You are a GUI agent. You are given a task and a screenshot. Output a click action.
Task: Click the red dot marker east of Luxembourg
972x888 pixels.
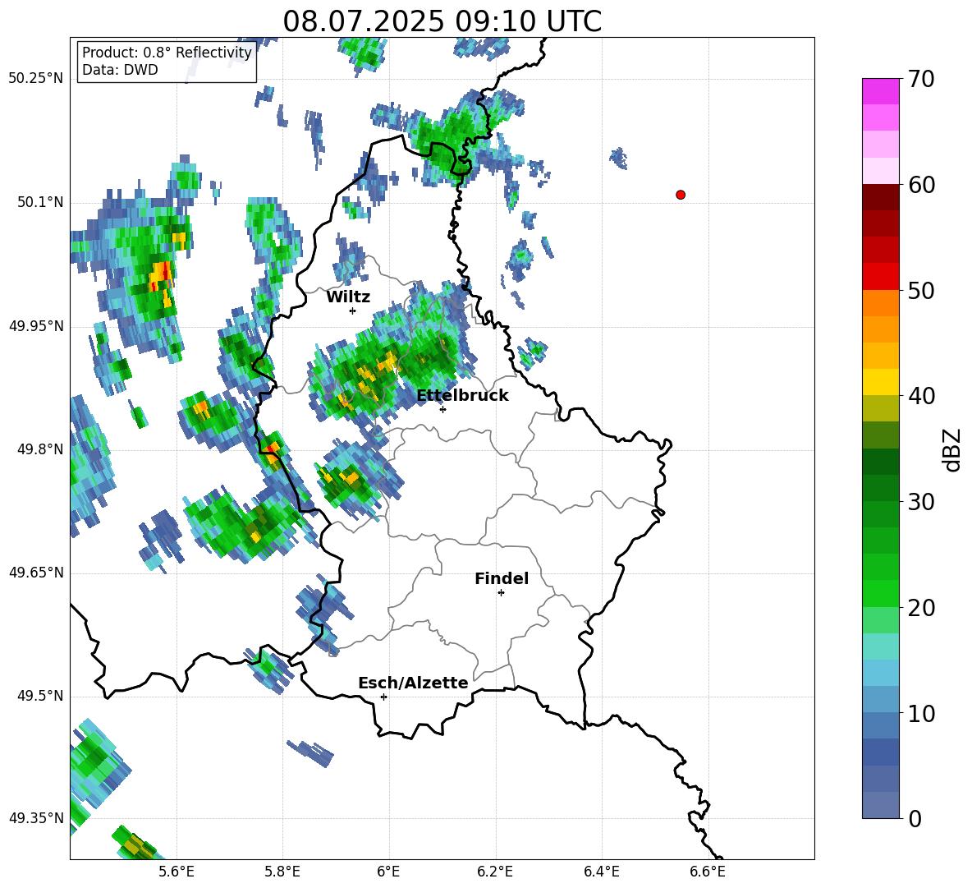click(x=680, y=195)
